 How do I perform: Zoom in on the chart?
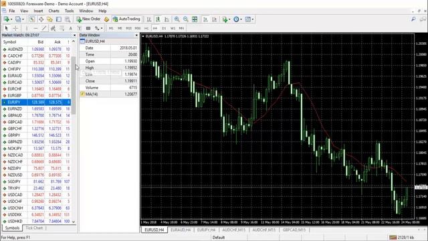[177, 19]
